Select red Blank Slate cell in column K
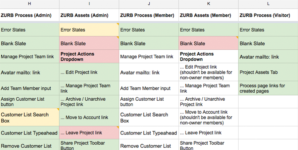Image resolution: width=298 pixels, height=150 pixels. pyautogui.click(x=209, y=43)
